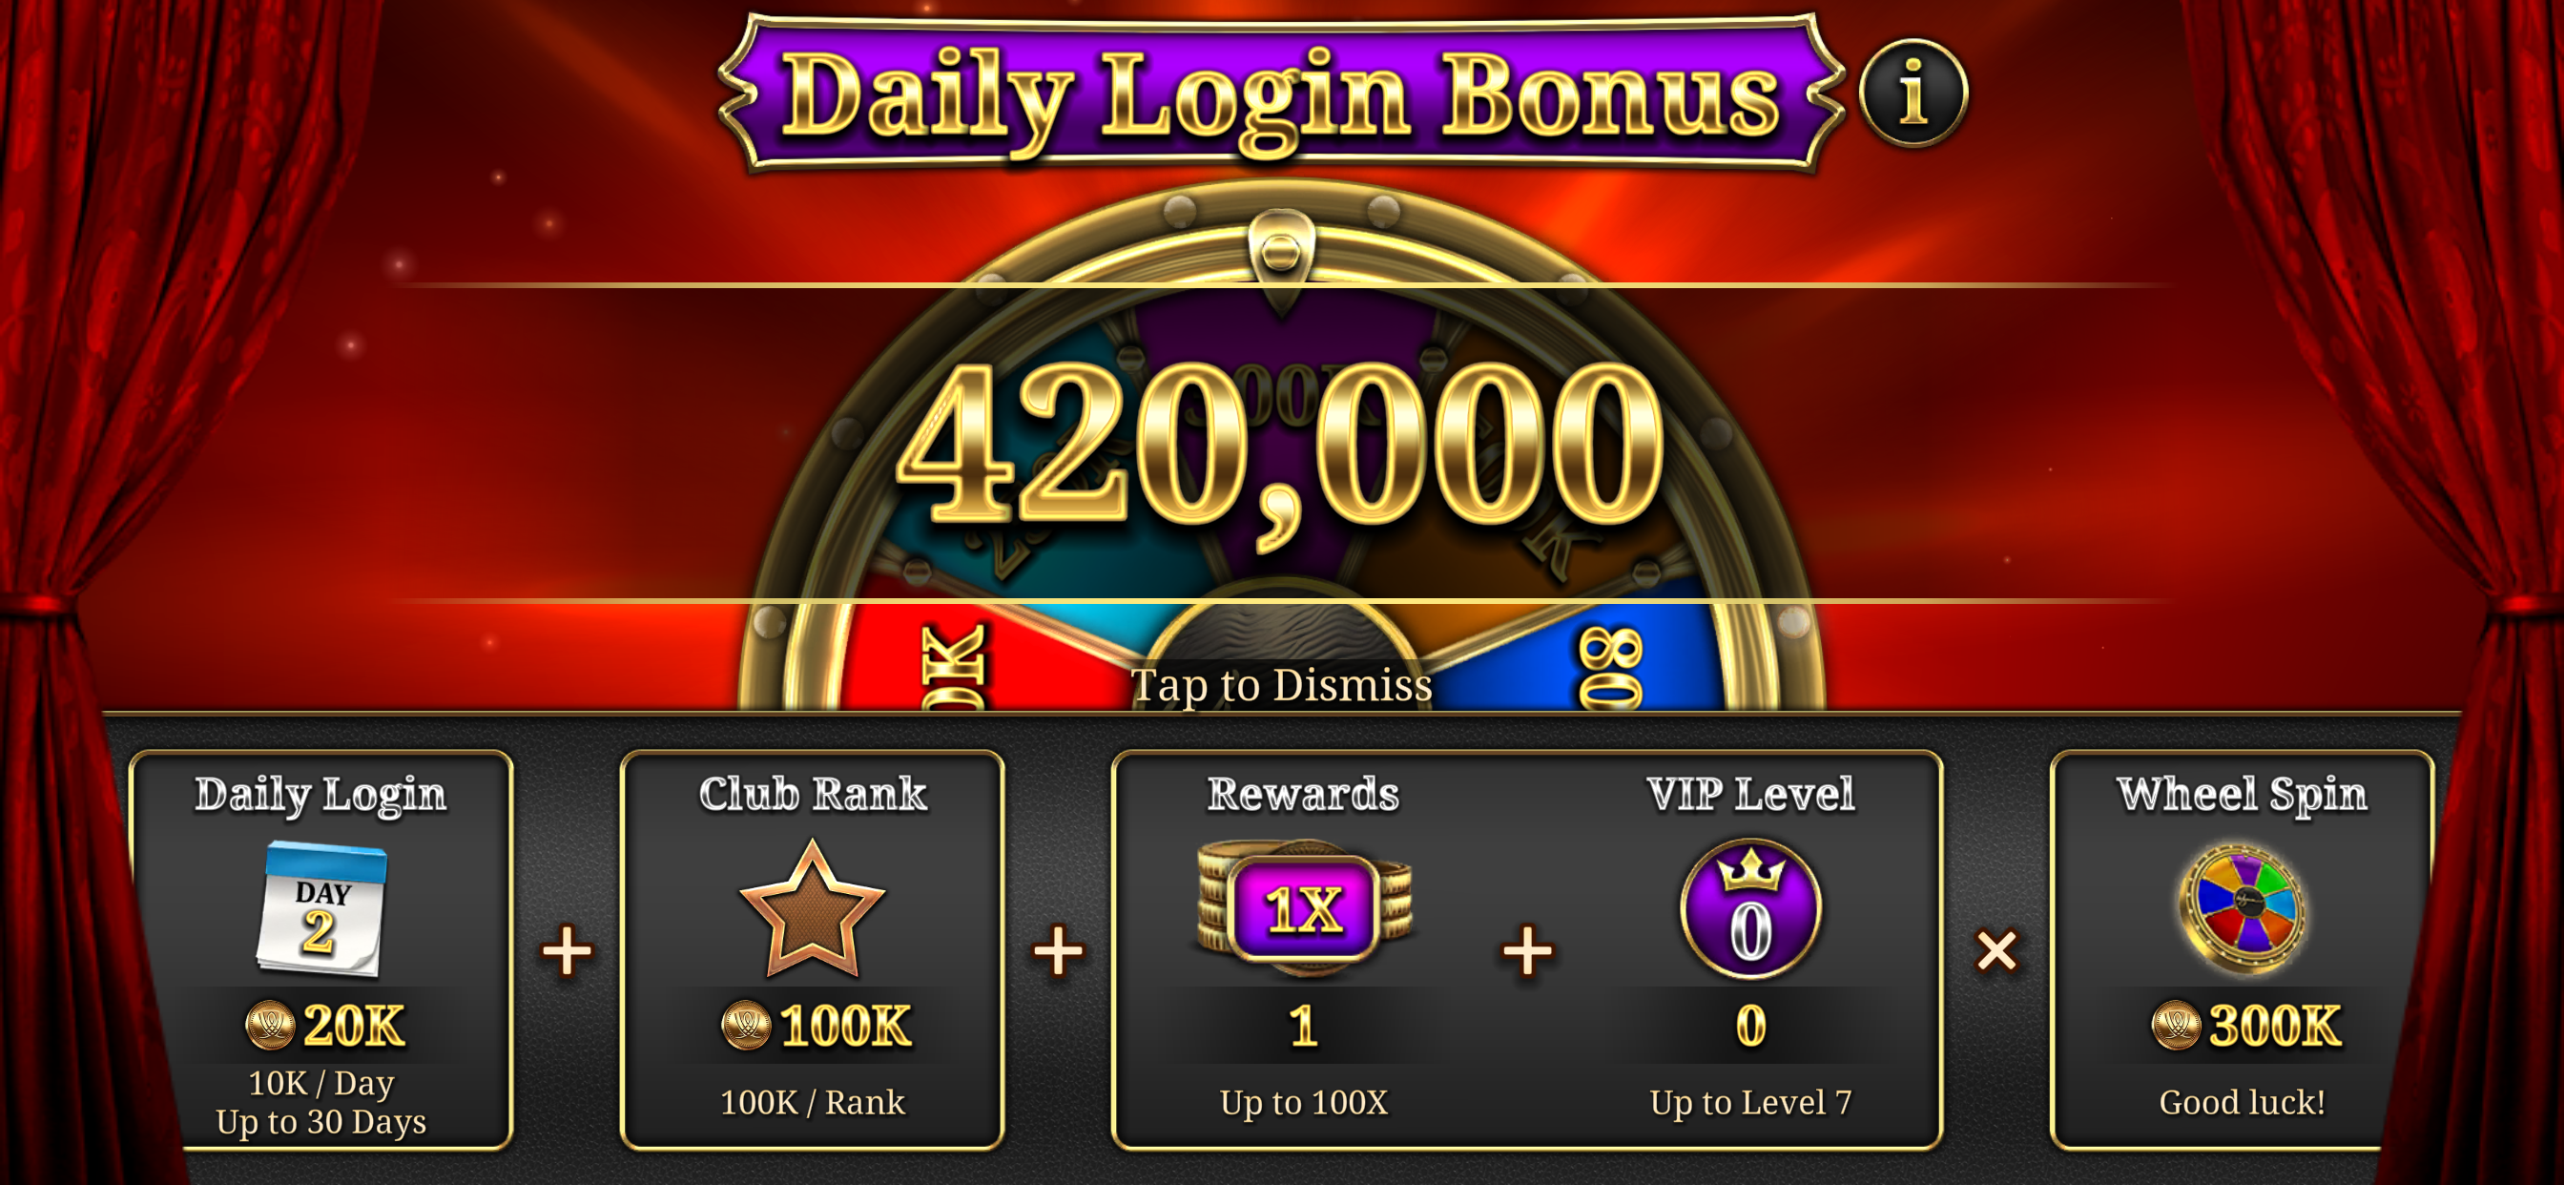Tap the colorful Wheel Spin icon
This screenshot has height=1185, width=2564.
(2242, 908)
